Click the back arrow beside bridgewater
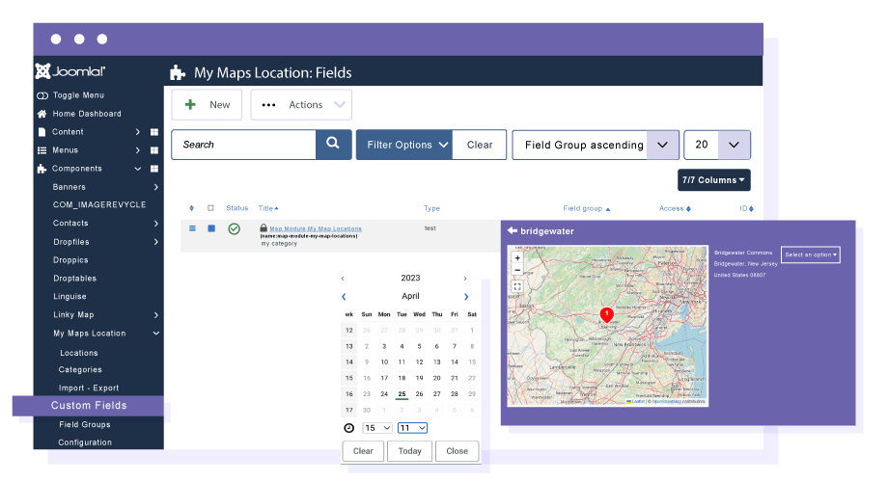The height and width of the screenshot is (482, 888). tap(512, 231)
